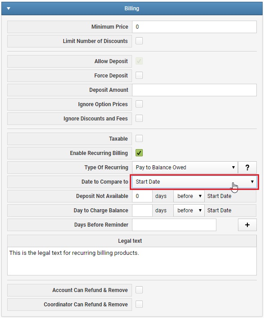This screenshot has width=264, height=318.
Task: Focus the Deposit Amount input
Action: click(x=194, y=90)
